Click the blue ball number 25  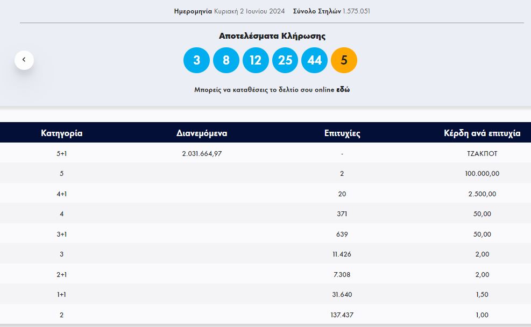285,60
